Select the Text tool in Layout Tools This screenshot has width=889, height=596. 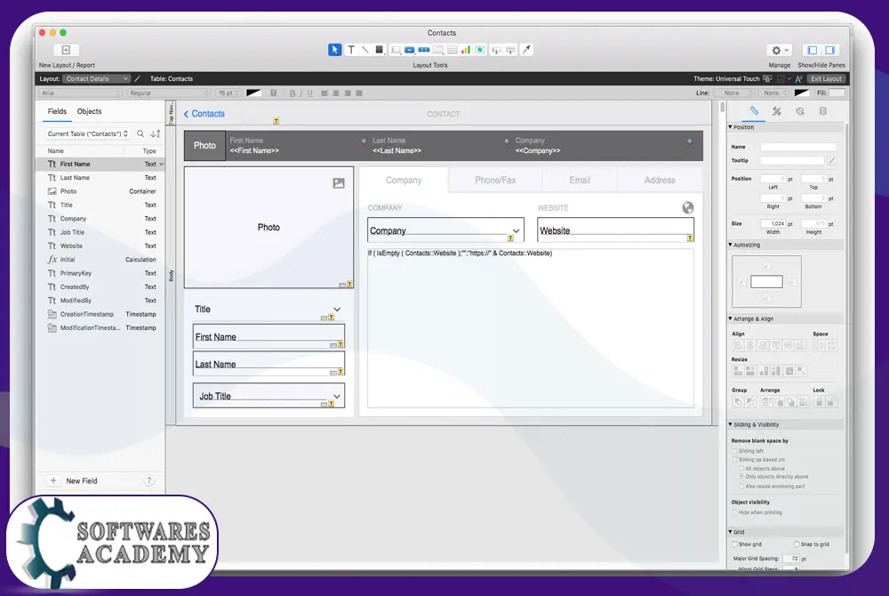click(x=351, y=50)
